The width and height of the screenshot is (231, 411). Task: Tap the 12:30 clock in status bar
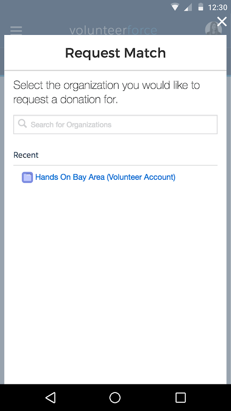tap(217, 7)
